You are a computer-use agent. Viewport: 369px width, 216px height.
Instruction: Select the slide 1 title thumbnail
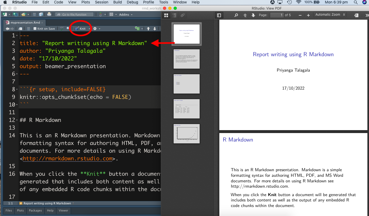point(187,34)
